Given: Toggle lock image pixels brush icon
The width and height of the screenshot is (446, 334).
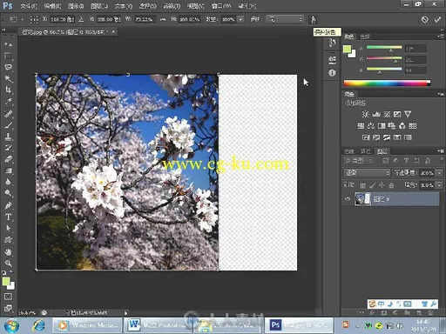Looking at the screenshot, I should click(373, 185).
